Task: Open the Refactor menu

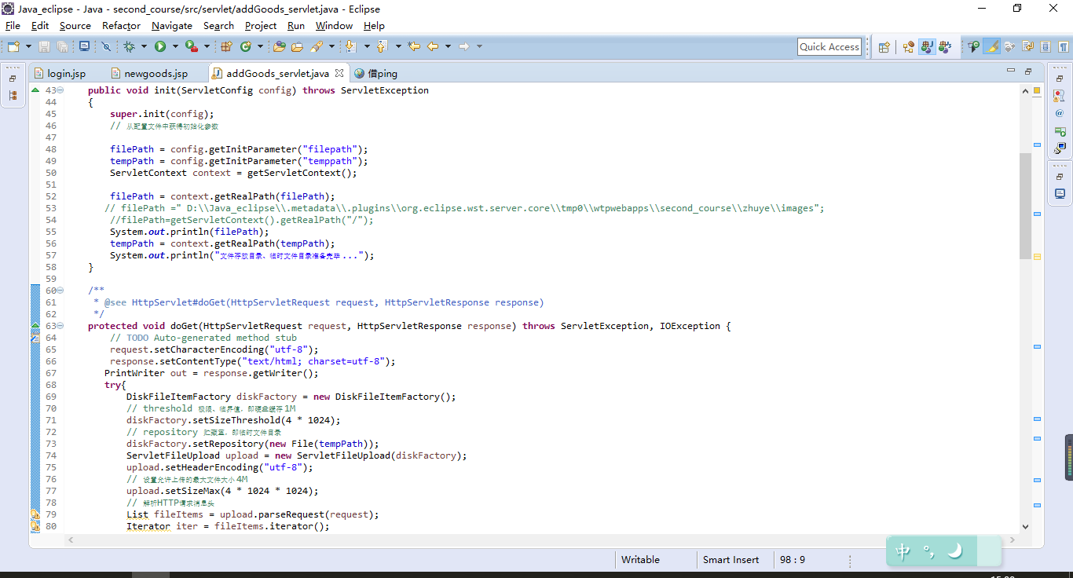Action: coord(121,26)
